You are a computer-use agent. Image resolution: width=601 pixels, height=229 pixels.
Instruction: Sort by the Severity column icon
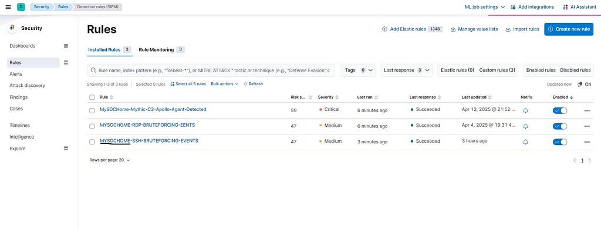[x=337, y=97]
